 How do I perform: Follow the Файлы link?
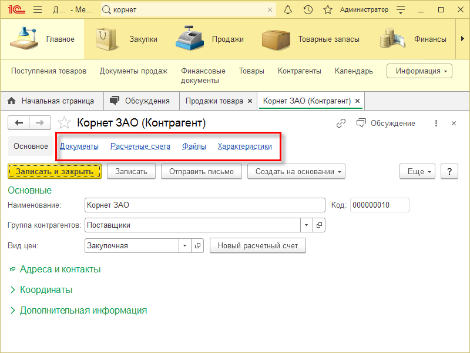point(194,146)
